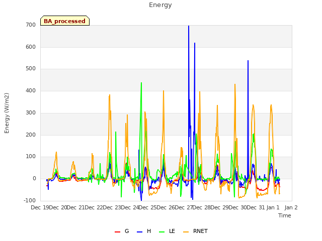Click the 400 y-axis tick label

pyautogui.click(x=31, y=90)
